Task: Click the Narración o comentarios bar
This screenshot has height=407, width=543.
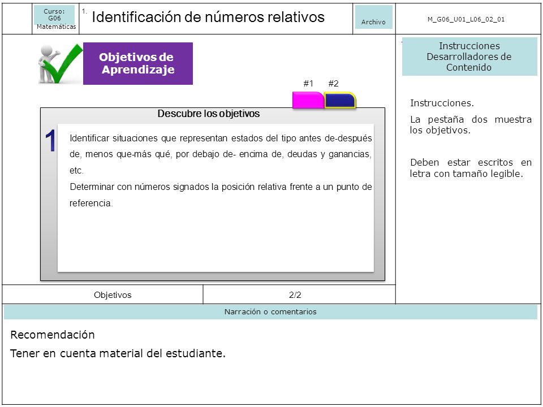Action: (x=270, y=312)
